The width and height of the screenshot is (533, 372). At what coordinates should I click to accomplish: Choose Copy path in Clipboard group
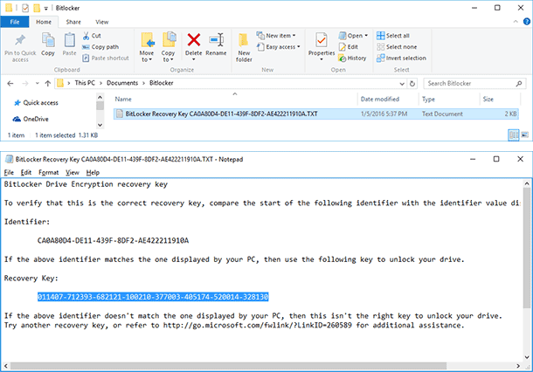(100, 47)
